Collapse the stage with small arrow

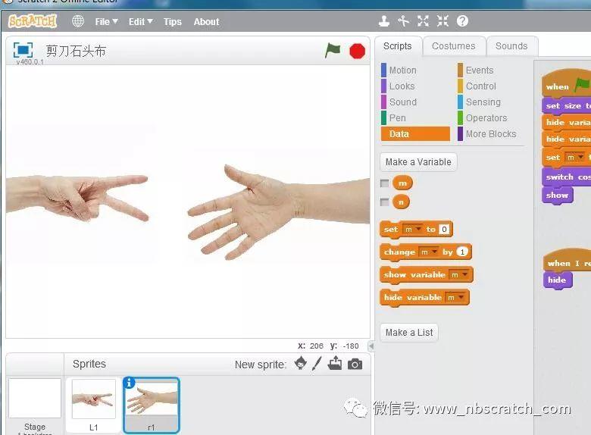(371, 346)
